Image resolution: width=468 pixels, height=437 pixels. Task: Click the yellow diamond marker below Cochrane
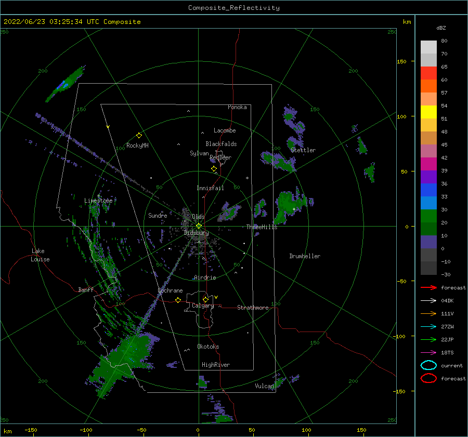[x=178, y=300]
